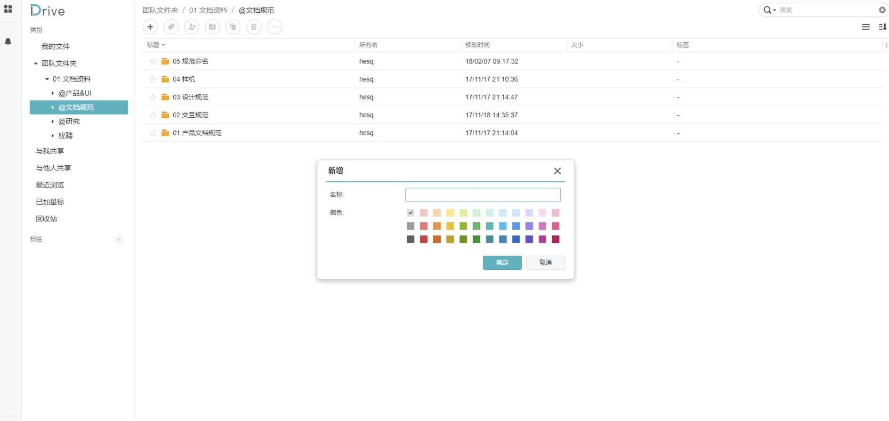This screenshot has width=889, height=421.
Task: Collapse the 01 文档资料 tree node
Action: click(x=47, y=79)
